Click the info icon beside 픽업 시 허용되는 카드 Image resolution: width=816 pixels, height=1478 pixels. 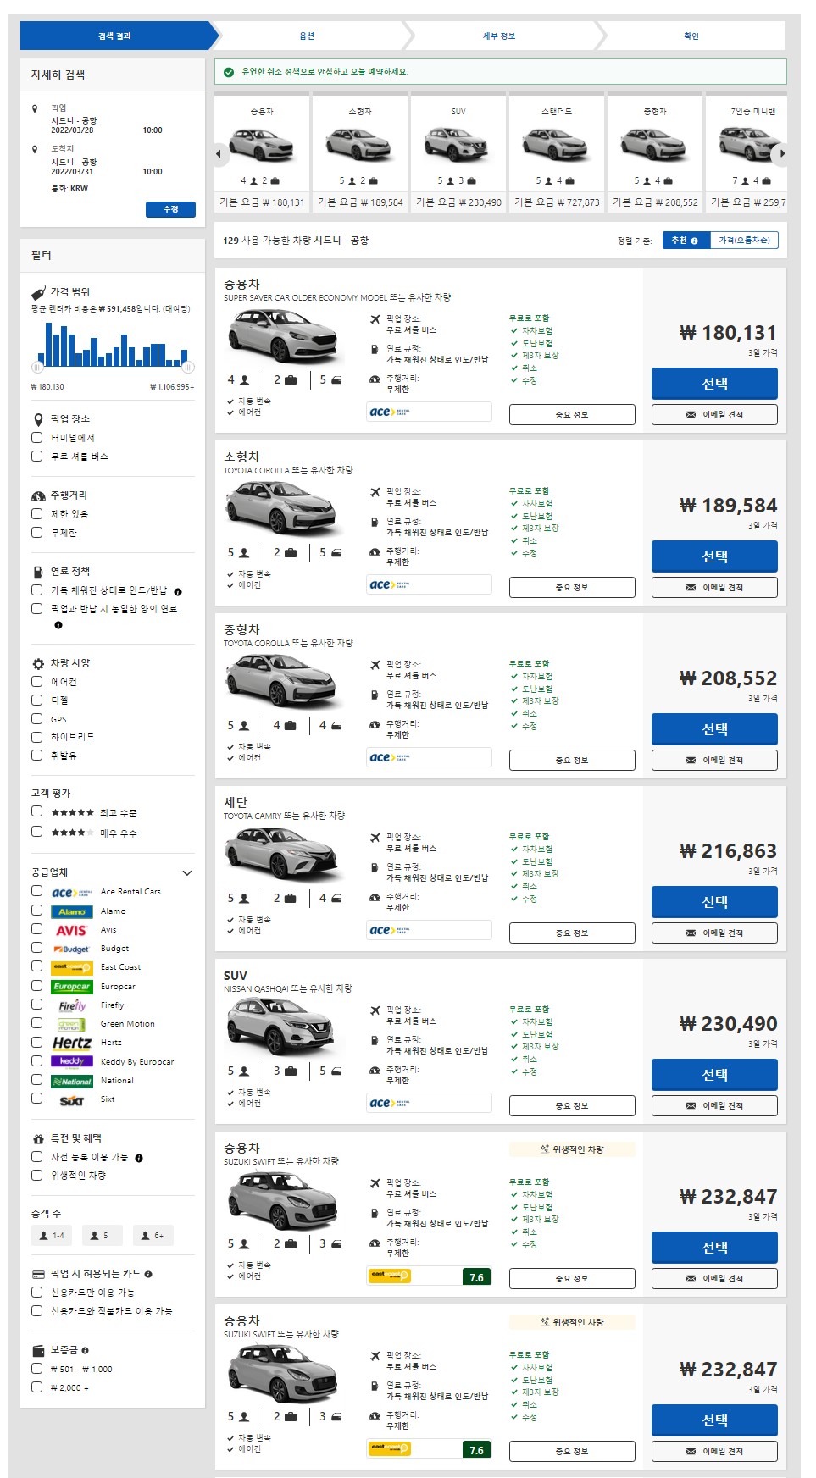[x=148, y=1274]
